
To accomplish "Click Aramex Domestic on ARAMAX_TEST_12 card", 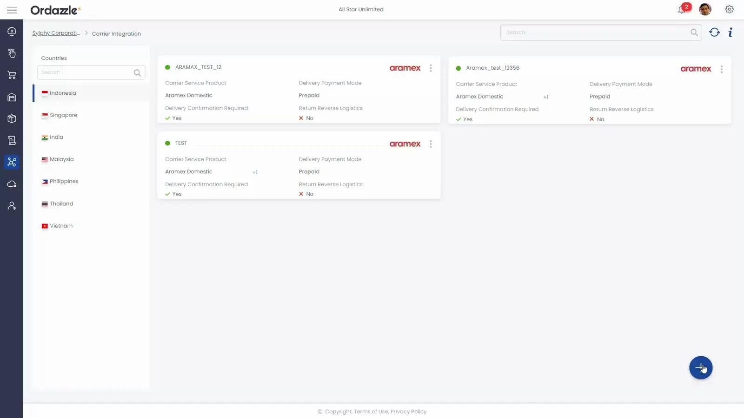I will click(188, 95).
